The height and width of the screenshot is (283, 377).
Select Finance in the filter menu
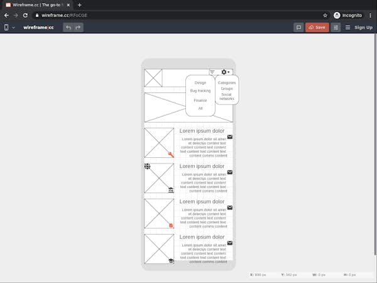(x=200, y=101)
